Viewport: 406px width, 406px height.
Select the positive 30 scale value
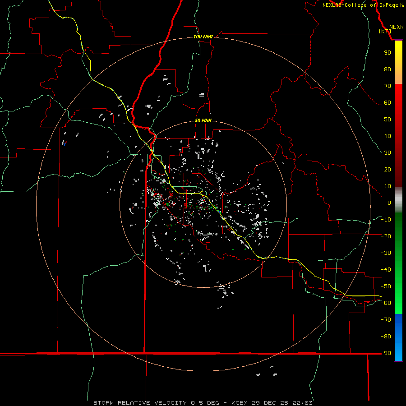point(388,153)
